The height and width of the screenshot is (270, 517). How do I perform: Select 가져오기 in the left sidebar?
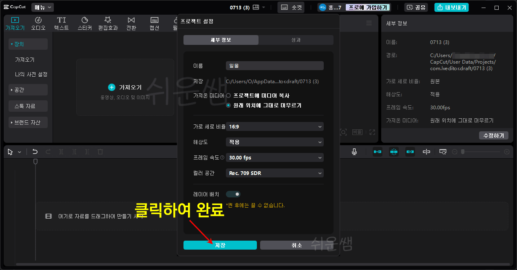25,60
